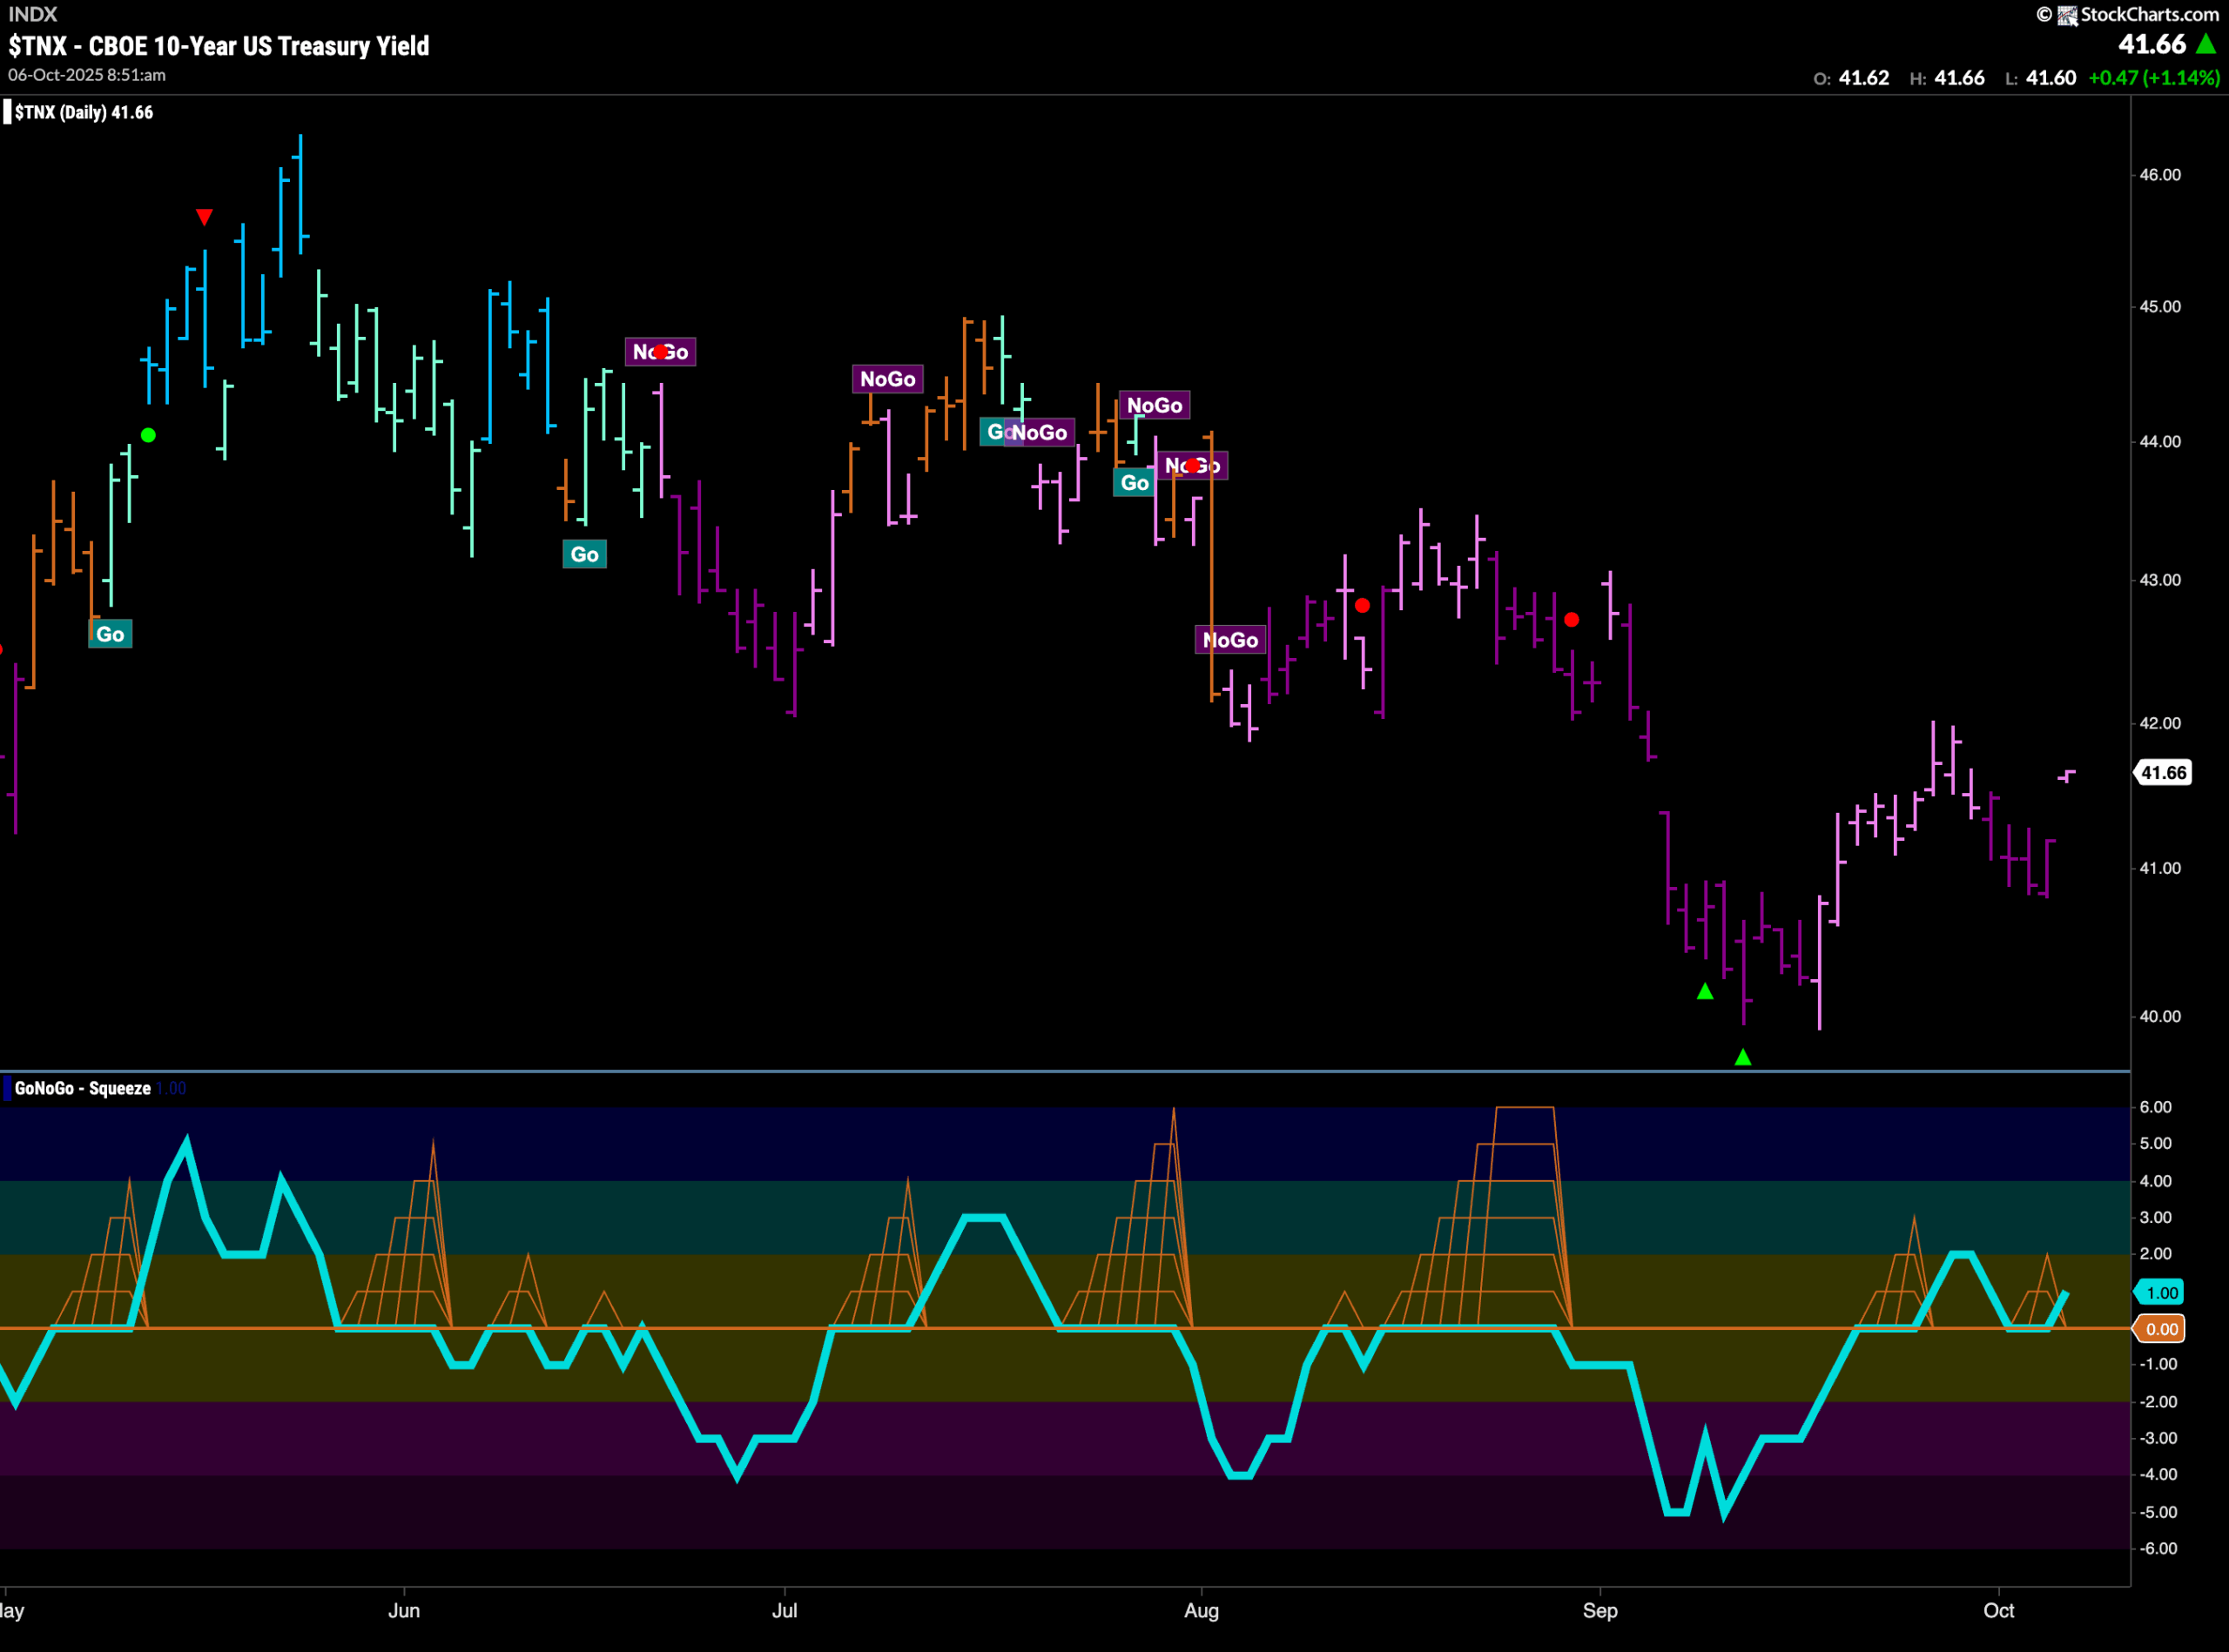
Task: Click the lowest green up-triangle in September
Action: [1743, 1057]
